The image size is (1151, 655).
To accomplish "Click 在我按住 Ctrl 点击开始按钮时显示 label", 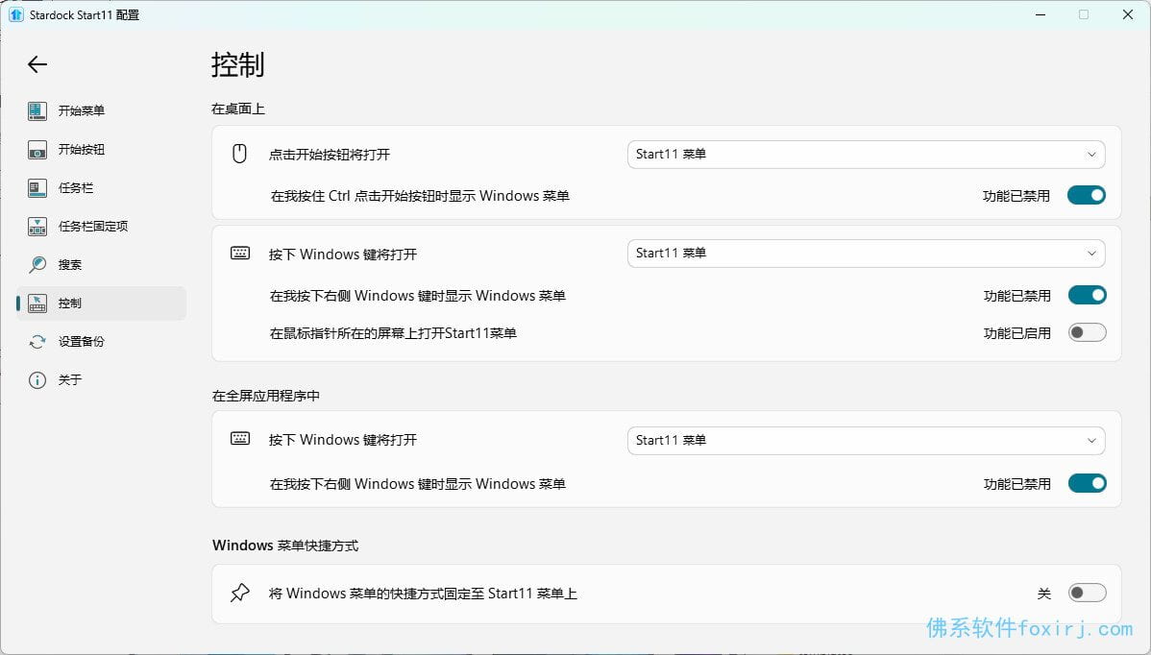I will click(420, 196).
